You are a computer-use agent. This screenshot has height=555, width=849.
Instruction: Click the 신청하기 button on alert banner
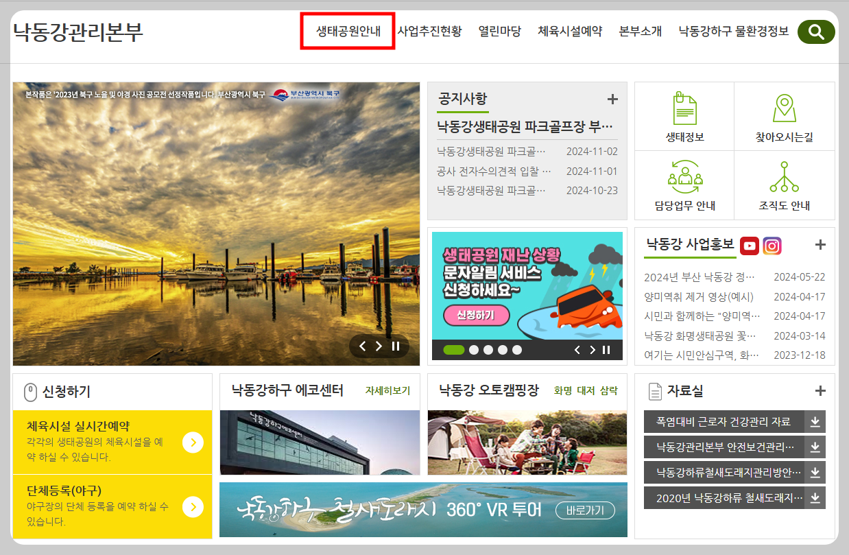[477, 316]
